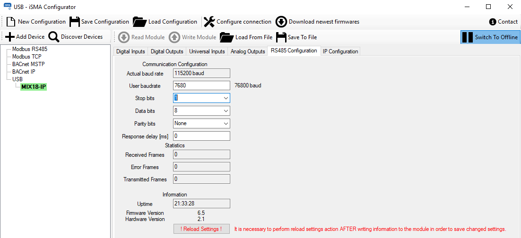Viewport: 521px width, 238px height.
Task: Click the Contact info icon
Action: coord(493,22)
